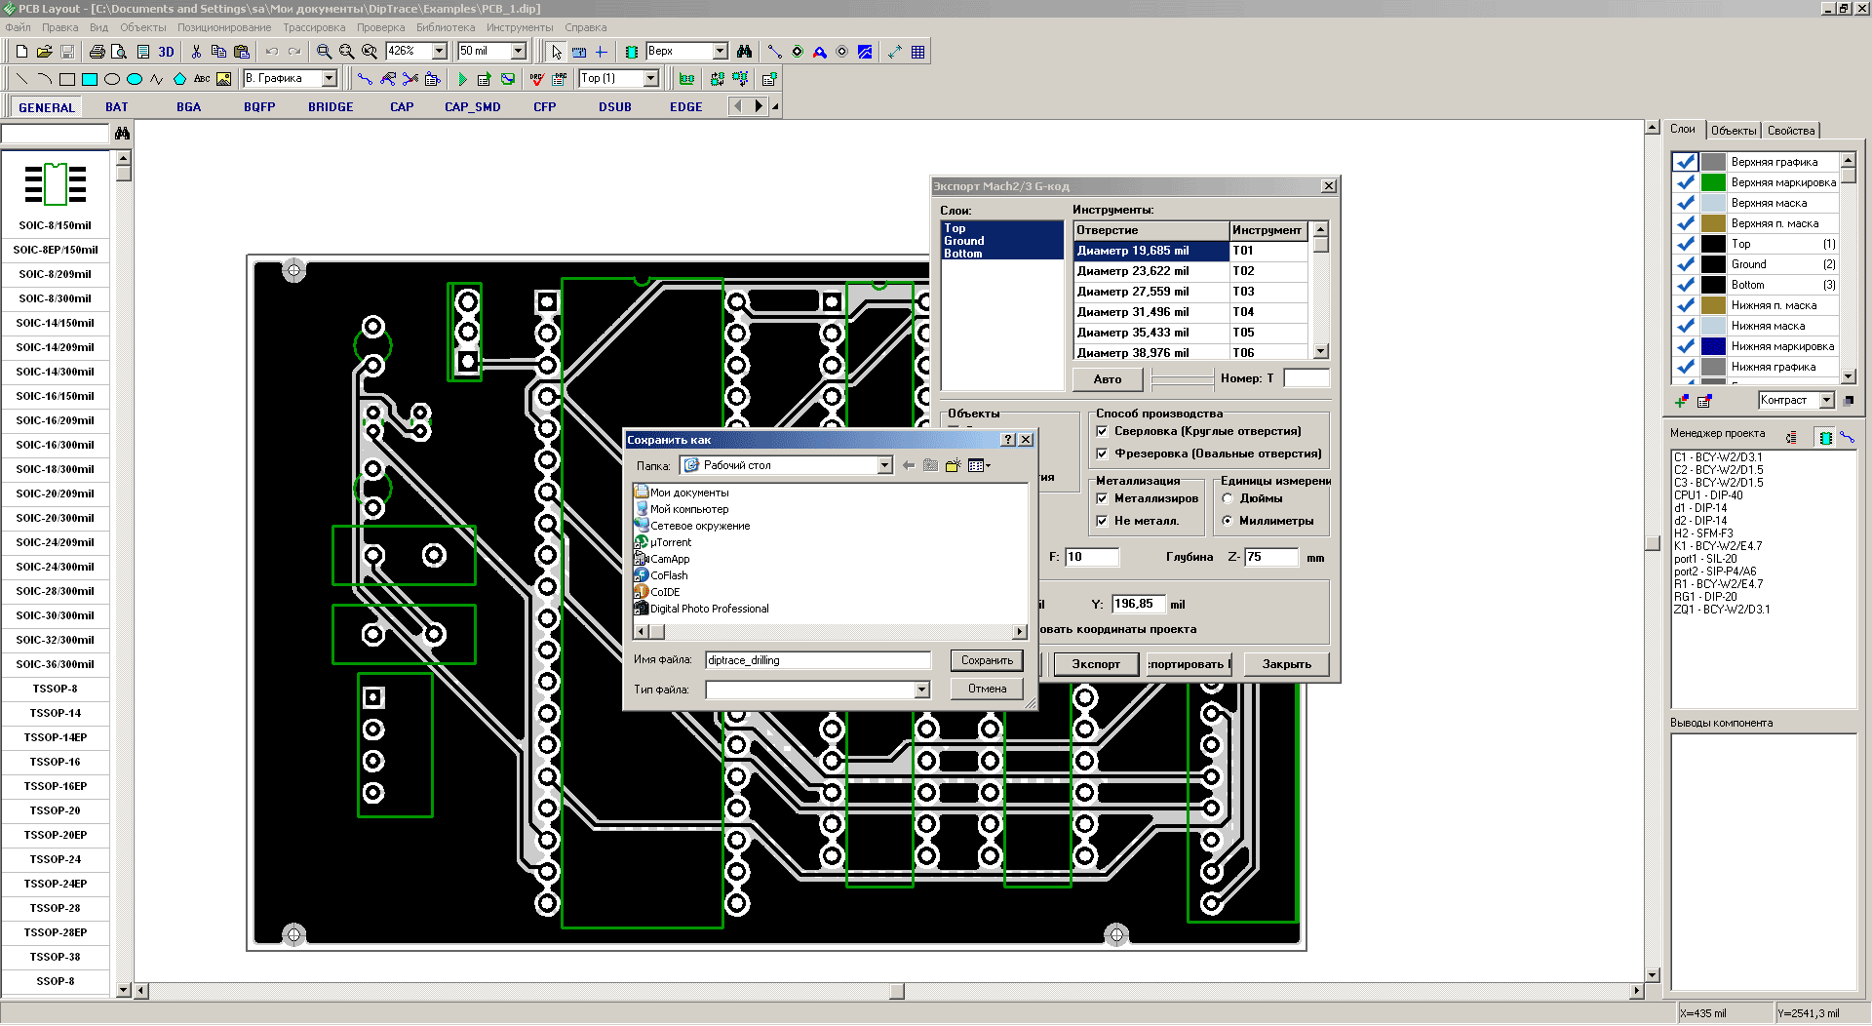This screenshot has height=1026, width=1872.
Task: Open the Контраст display mode dropdown
Action: 1827,400
